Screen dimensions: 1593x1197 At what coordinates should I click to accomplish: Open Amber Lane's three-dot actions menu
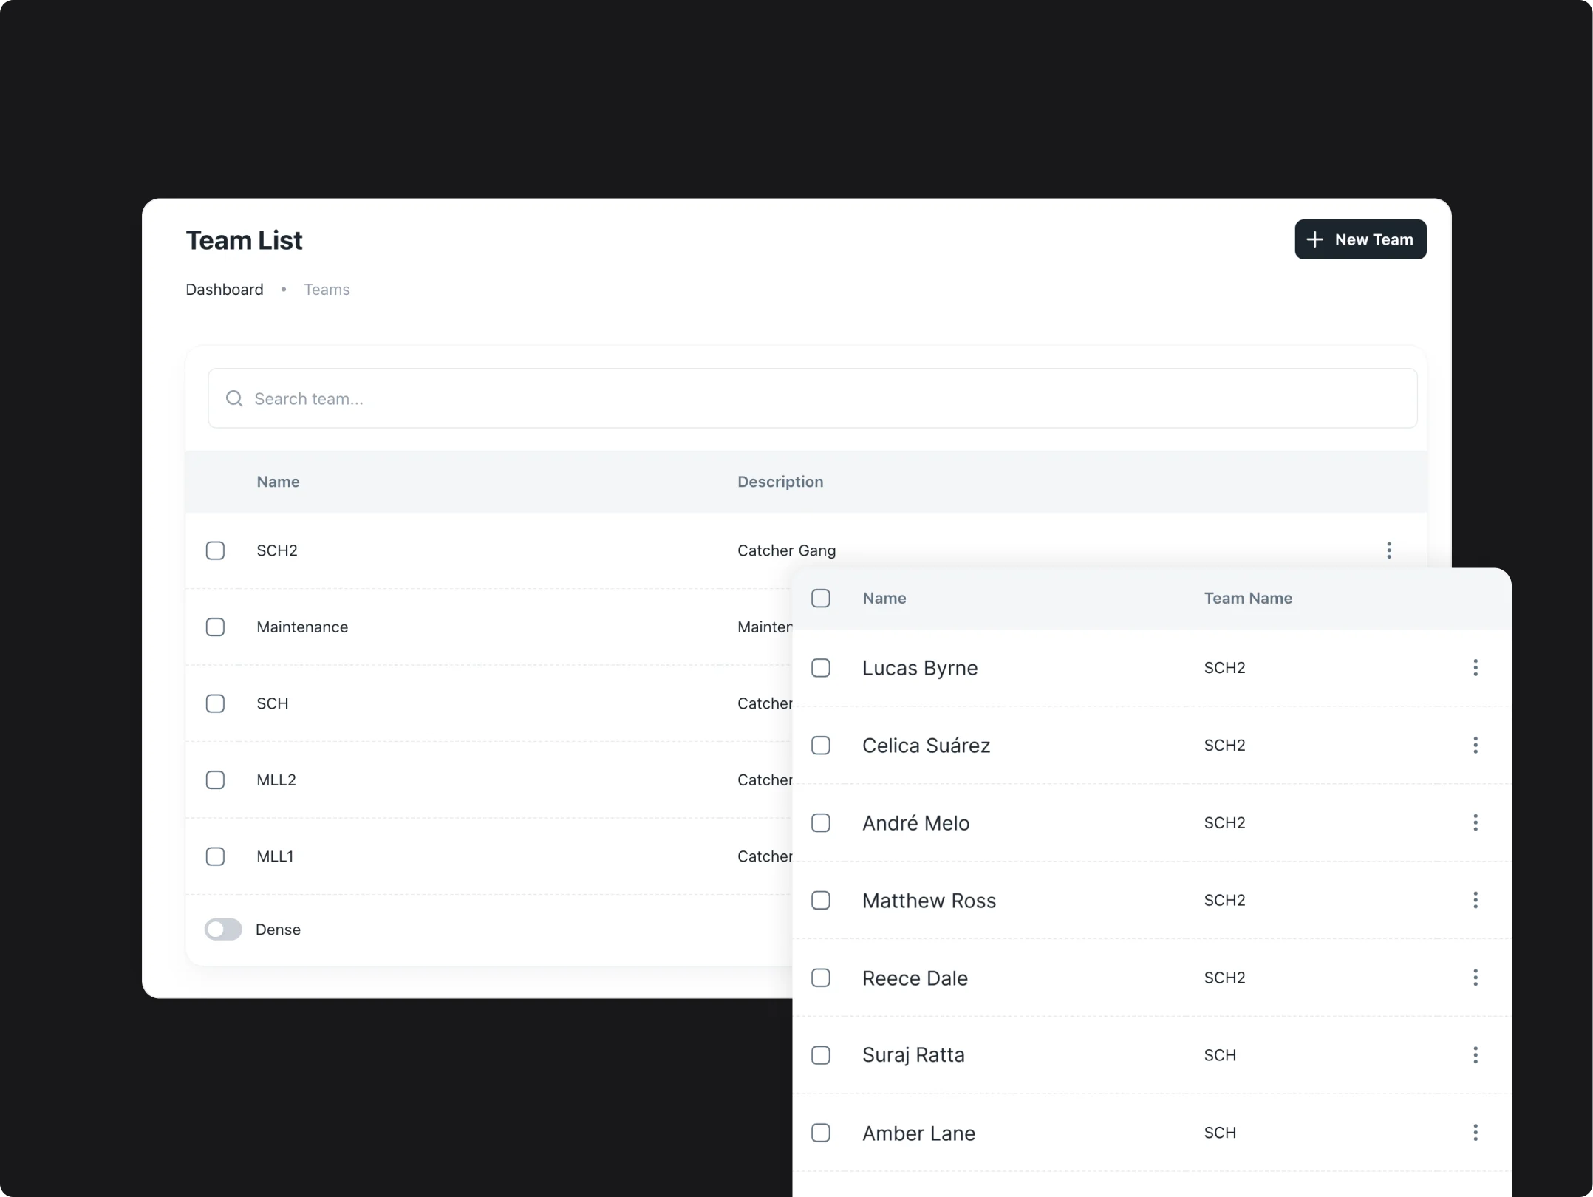coord(1475,1133)
